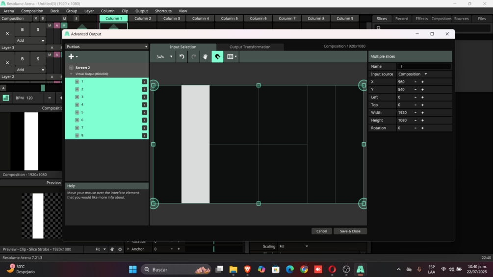Viewport: 493px width, 277px height.
Task: Switch to the Output Transformation tab
Action: 250,47
